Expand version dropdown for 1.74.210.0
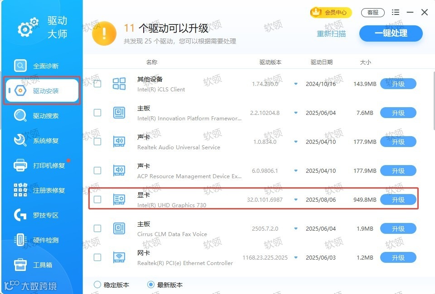This screenshot has height=294, width=435. tap(296, 84)
